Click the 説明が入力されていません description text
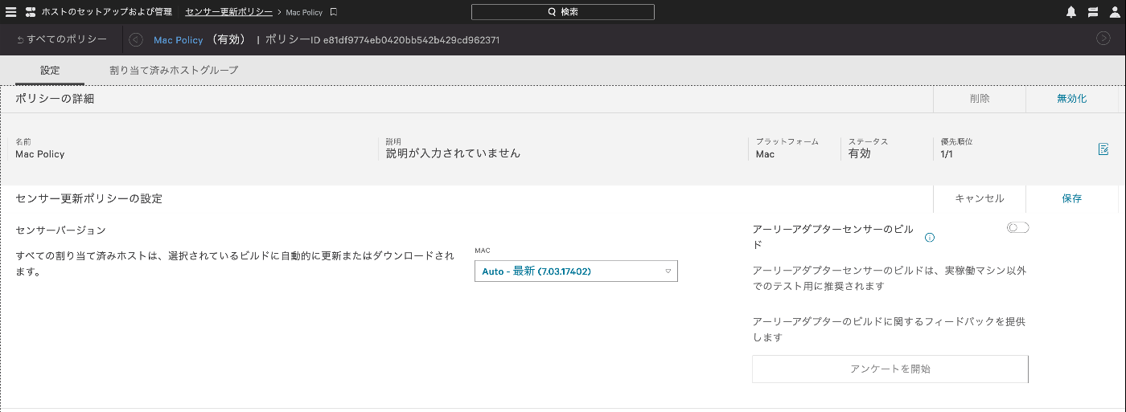Viewport: 1126px width, 412px height. pos(453,153)
